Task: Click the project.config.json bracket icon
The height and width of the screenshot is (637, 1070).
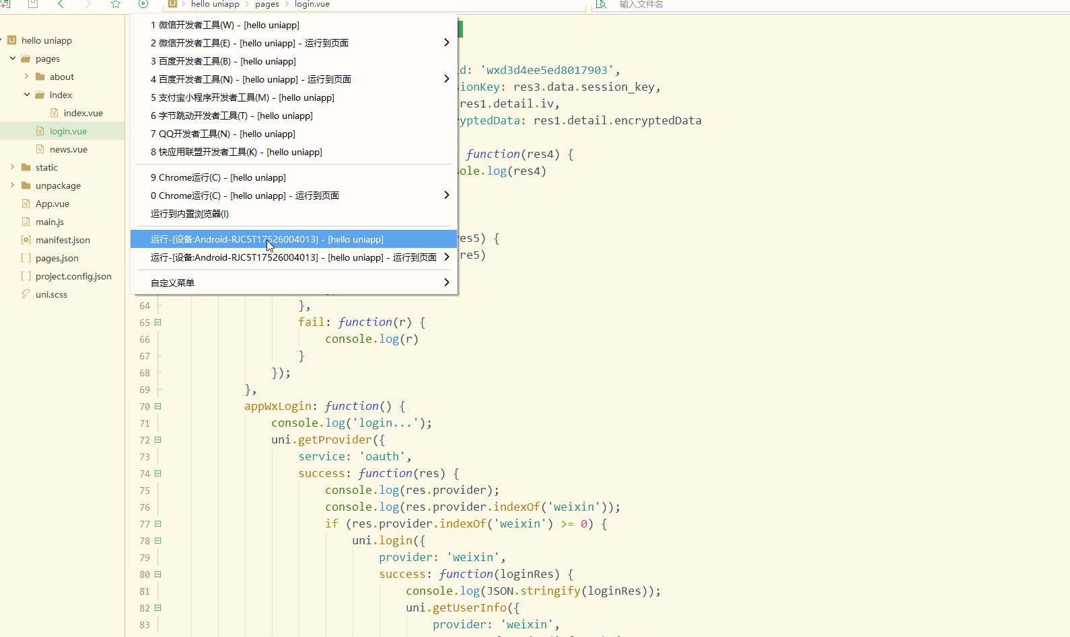Action: pyautogui.click(x=26, y=276)
